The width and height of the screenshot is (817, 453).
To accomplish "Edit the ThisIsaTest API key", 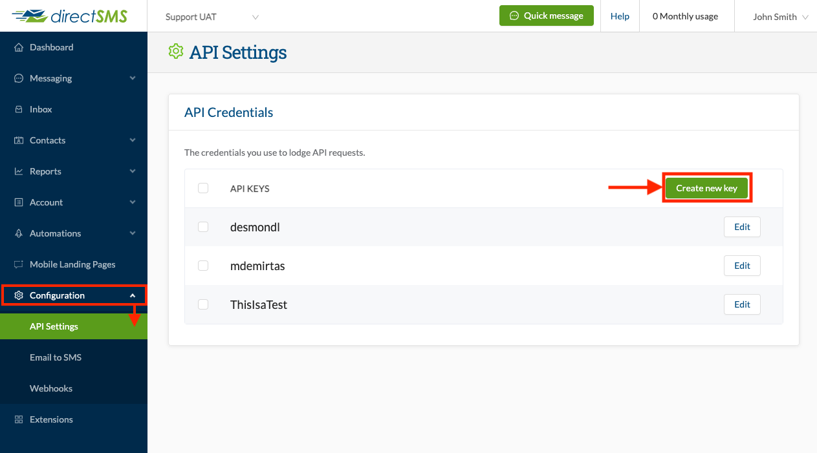I will pos(742,304).
